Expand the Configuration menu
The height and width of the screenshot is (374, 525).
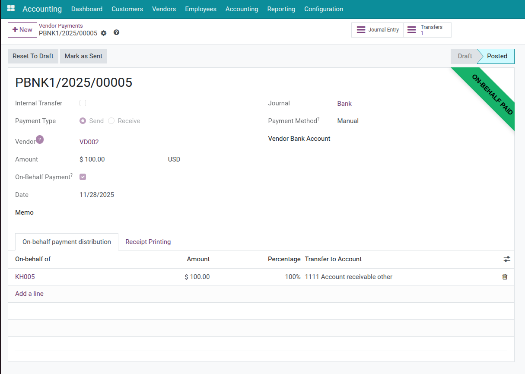pyautogui.click(x=324, y=9)
